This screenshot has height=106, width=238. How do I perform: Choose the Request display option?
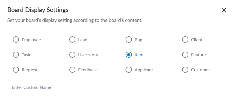point(16,70)
